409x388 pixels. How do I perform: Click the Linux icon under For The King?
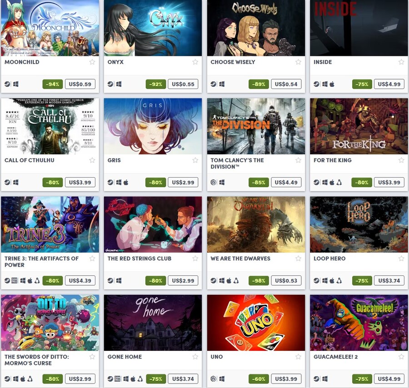point(339,182)
